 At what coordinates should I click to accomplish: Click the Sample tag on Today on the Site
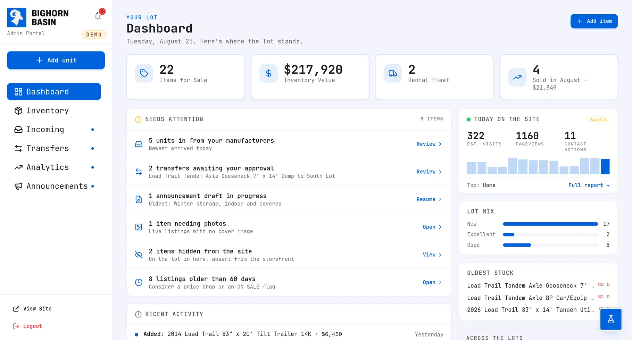[598, 120]
